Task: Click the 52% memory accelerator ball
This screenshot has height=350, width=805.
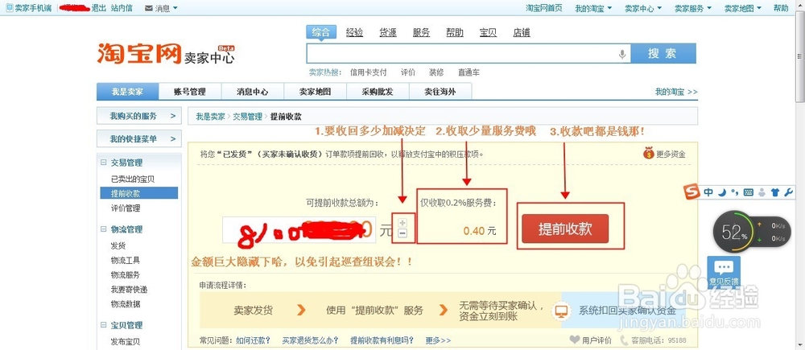Action: pos(735,233)
